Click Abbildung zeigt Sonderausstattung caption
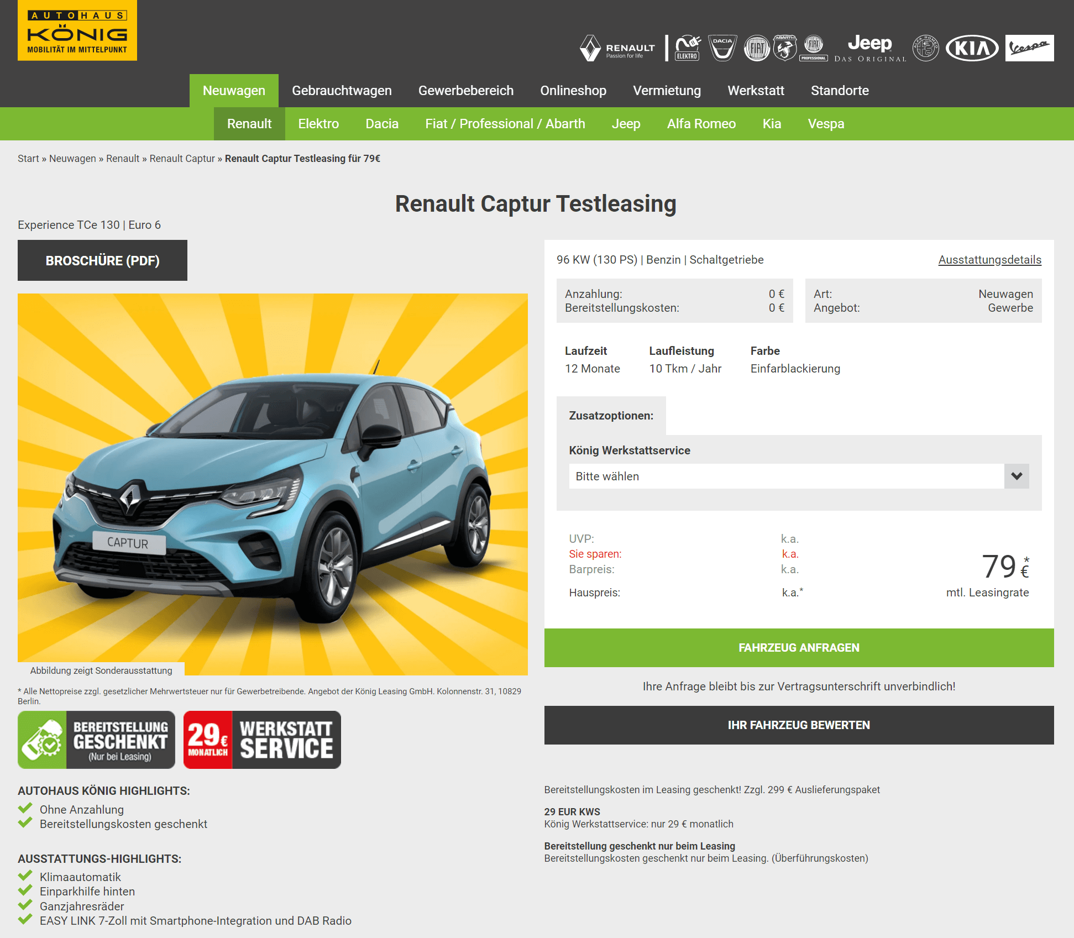The image size is (1074, 938). click(x=101, y=670)
